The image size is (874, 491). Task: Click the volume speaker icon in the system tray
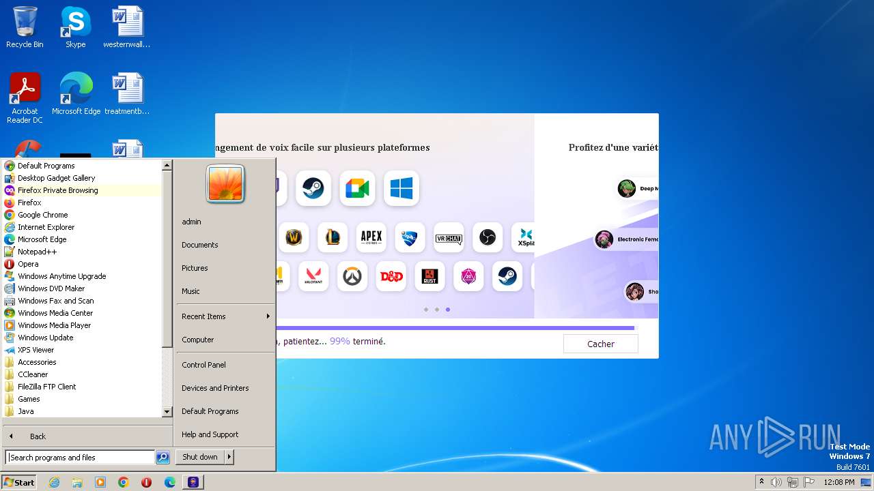[x=776, y=482]
